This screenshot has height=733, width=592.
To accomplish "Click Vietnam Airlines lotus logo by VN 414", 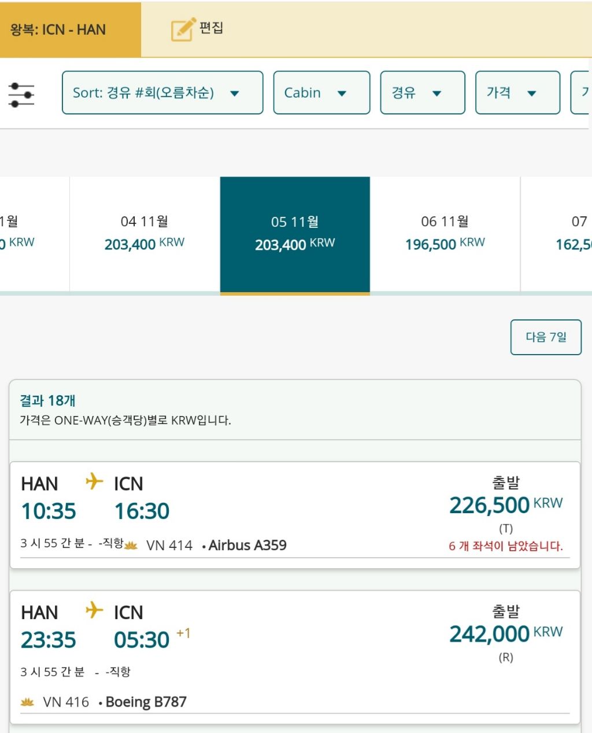I will click(131, 545).
